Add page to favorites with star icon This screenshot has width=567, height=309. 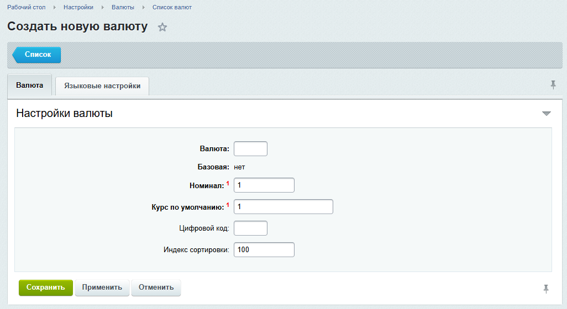(x=162, y=27)
